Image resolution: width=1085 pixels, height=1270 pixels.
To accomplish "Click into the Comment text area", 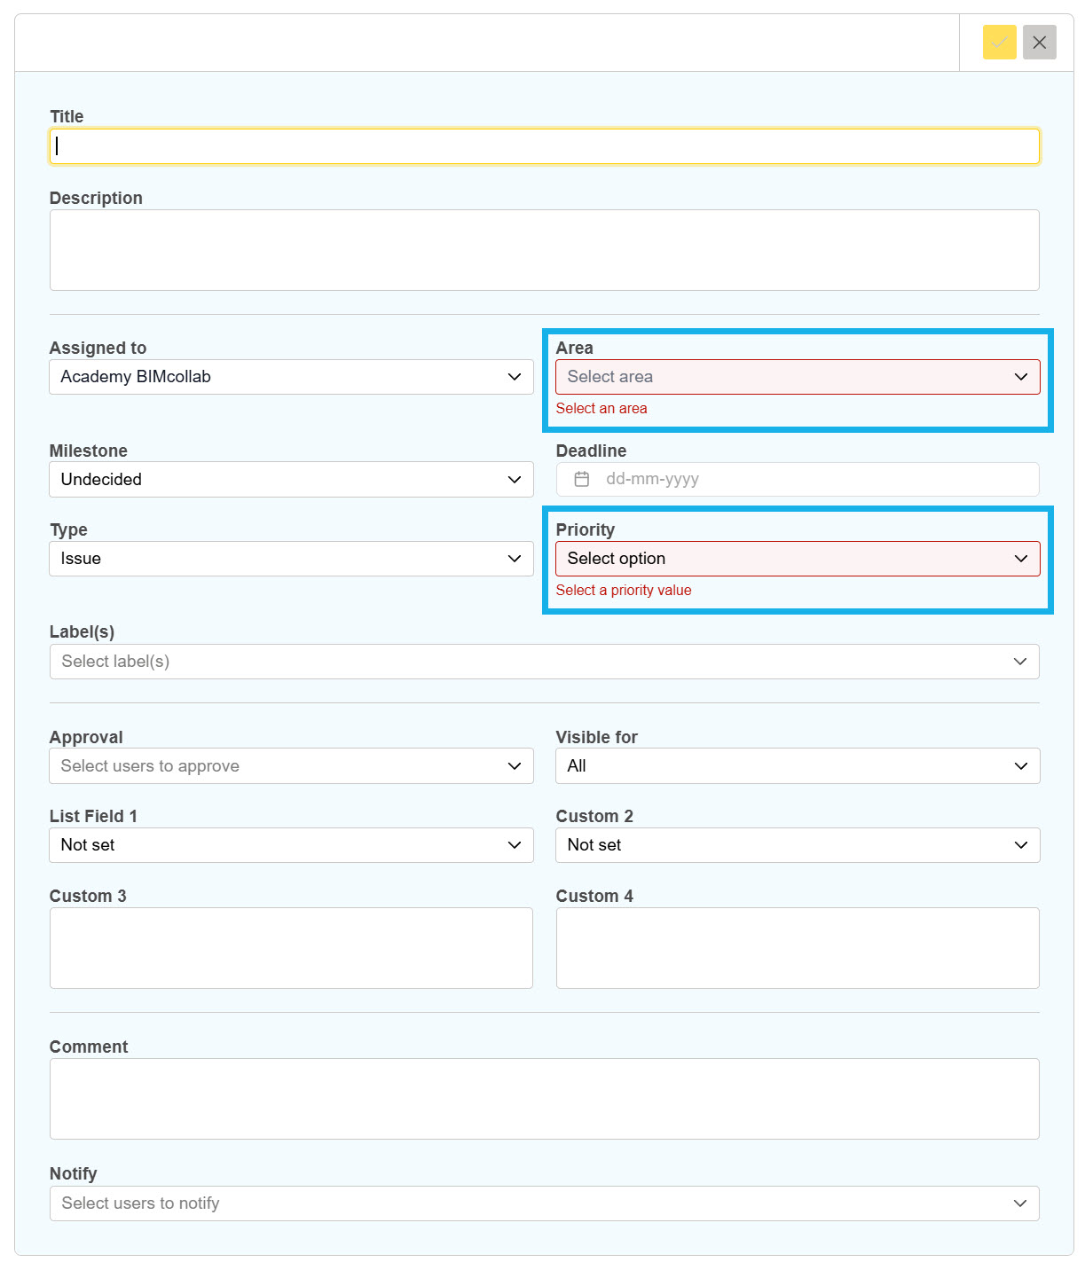I will pos(544,1099).
